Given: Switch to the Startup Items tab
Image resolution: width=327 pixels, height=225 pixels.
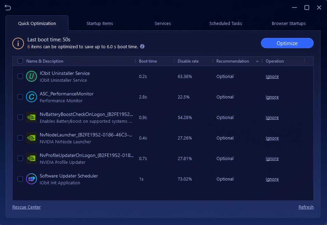Looking at the screenshot, I should point(100,23).
